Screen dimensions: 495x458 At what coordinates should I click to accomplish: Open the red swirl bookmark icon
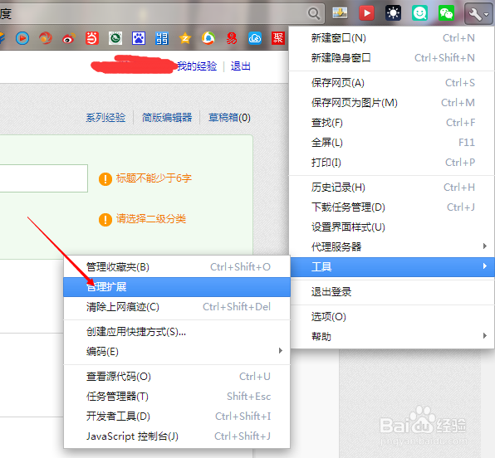pos(46,38)
